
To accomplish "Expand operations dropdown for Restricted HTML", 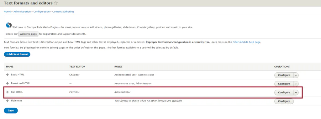I will point(296,84).
